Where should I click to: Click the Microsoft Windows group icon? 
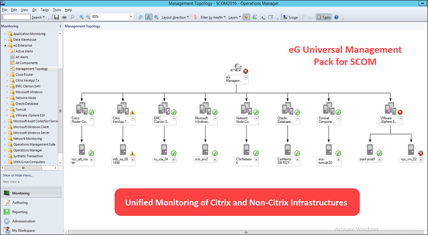tap(206, 108)
